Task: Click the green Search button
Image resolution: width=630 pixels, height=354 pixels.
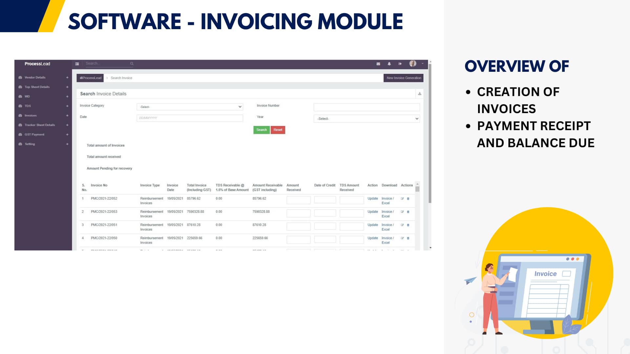Action: click(x=262, y=130)
